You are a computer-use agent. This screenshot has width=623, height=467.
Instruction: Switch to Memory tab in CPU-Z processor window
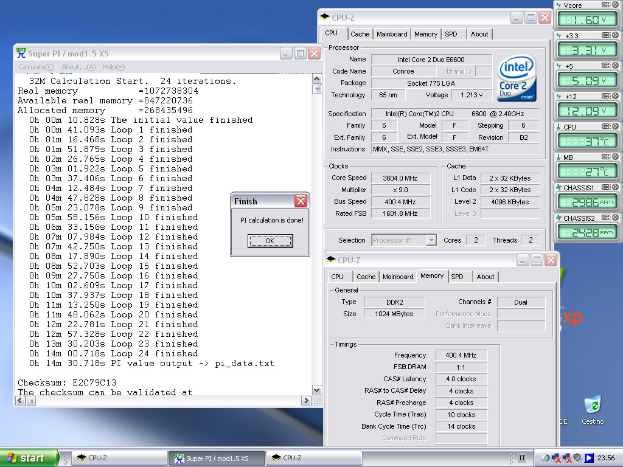425,34
